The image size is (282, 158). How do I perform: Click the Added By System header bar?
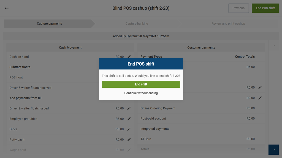tap(141, 36)
